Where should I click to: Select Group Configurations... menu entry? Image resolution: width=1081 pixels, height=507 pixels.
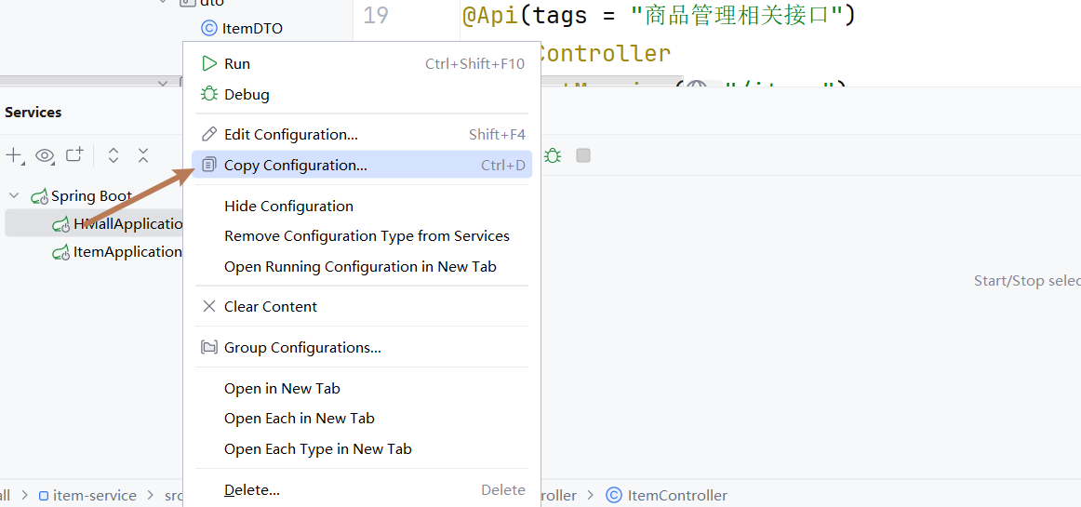tap(302, 348)
